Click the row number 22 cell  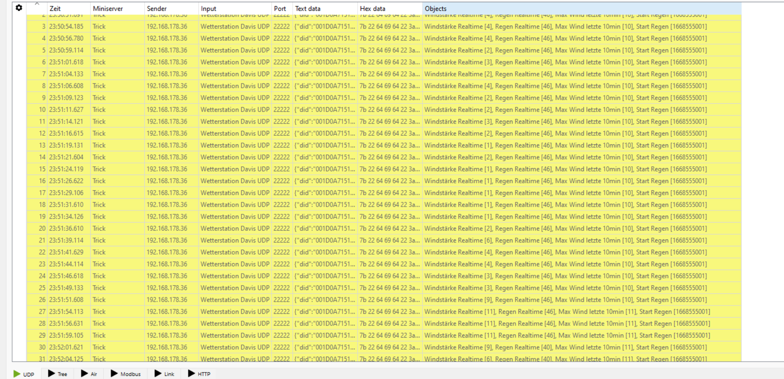pos(37,252)
